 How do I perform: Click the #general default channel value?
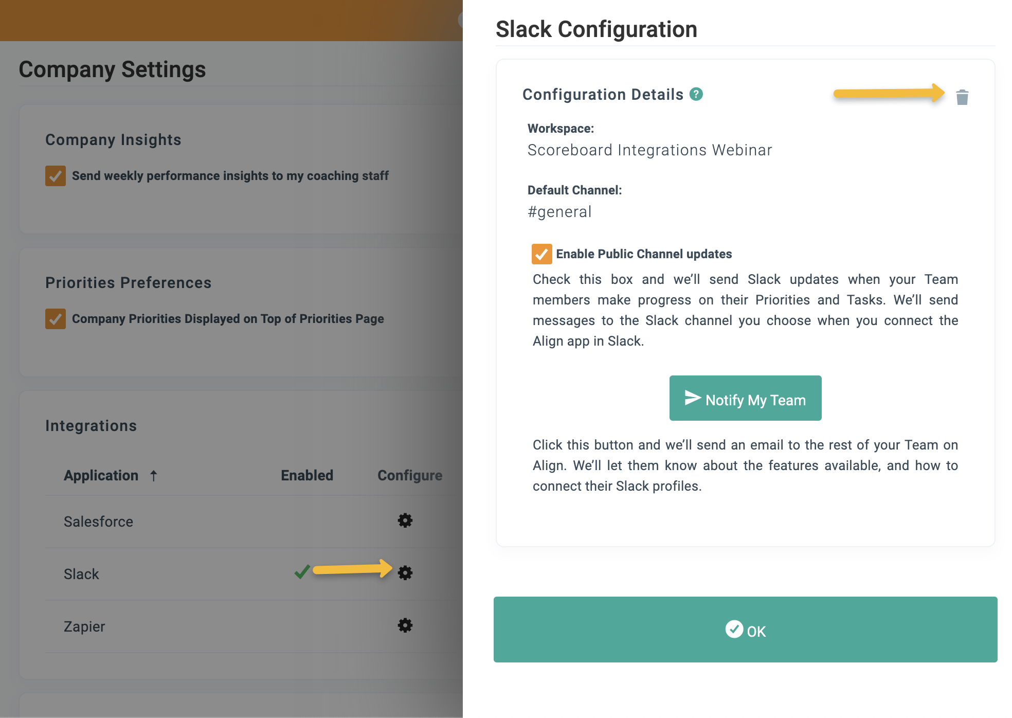[559, 212]
